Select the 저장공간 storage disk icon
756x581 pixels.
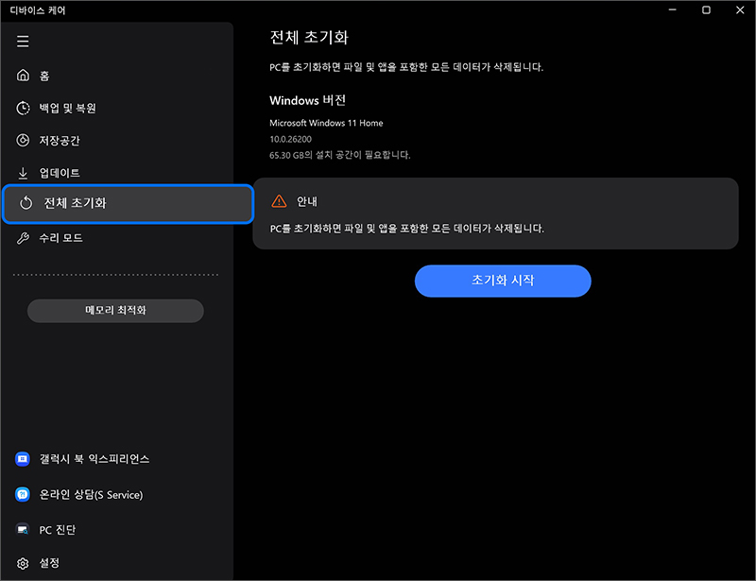click(23, 141)
